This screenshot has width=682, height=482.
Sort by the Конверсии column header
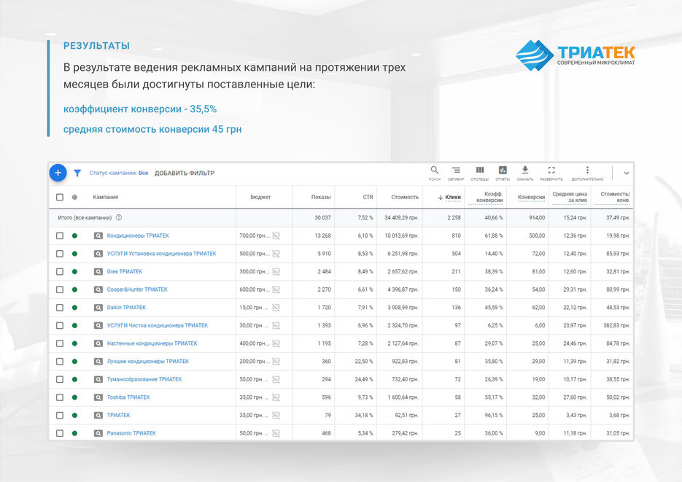tap(531, 197)
